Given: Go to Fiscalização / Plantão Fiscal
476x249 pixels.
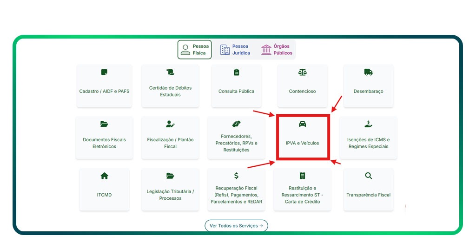Looking at the screenshot, I should [x=170, y=138].
